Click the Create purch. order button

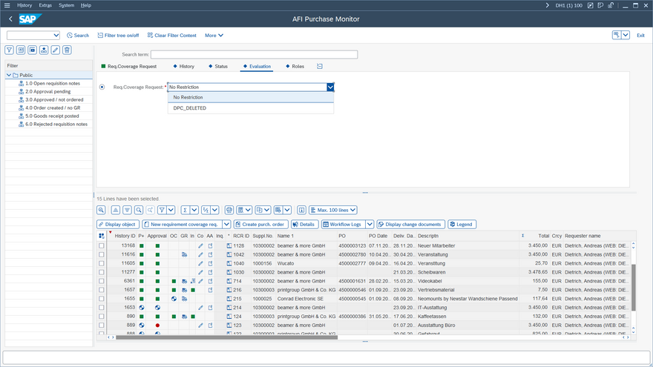[x=260, y=224]
